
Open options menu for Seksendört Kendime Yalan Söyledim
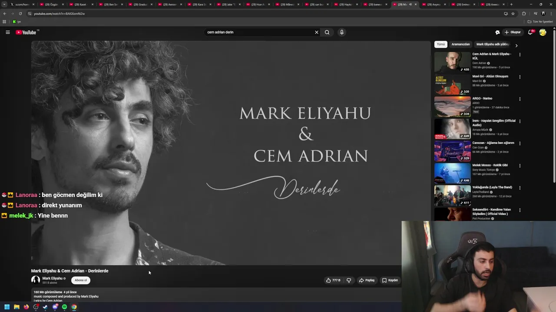(520, 210)
